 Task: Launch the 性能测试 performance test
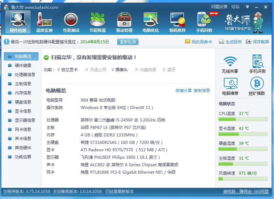click(x=71, y=22)
